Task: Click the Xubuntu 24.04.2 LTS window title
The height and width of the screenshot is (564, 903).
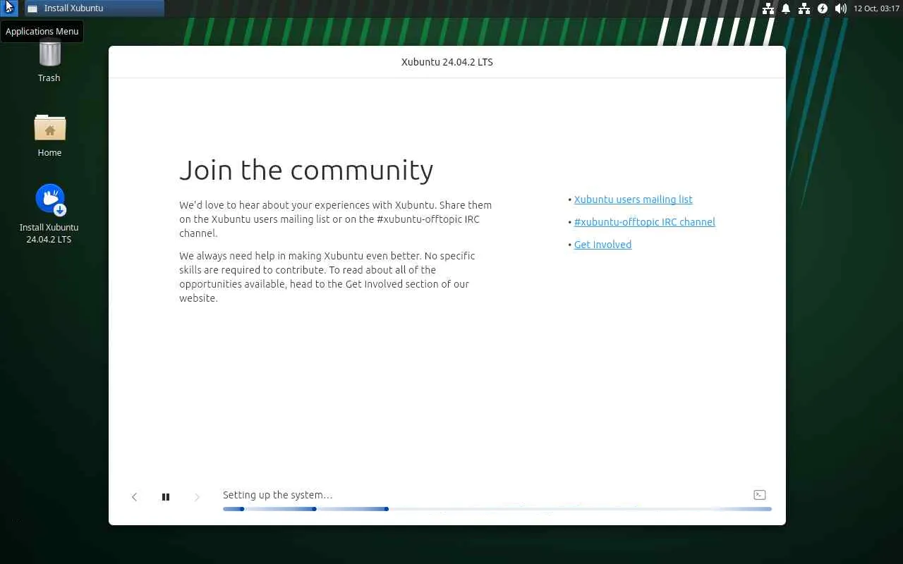Action: click(447, 62)
